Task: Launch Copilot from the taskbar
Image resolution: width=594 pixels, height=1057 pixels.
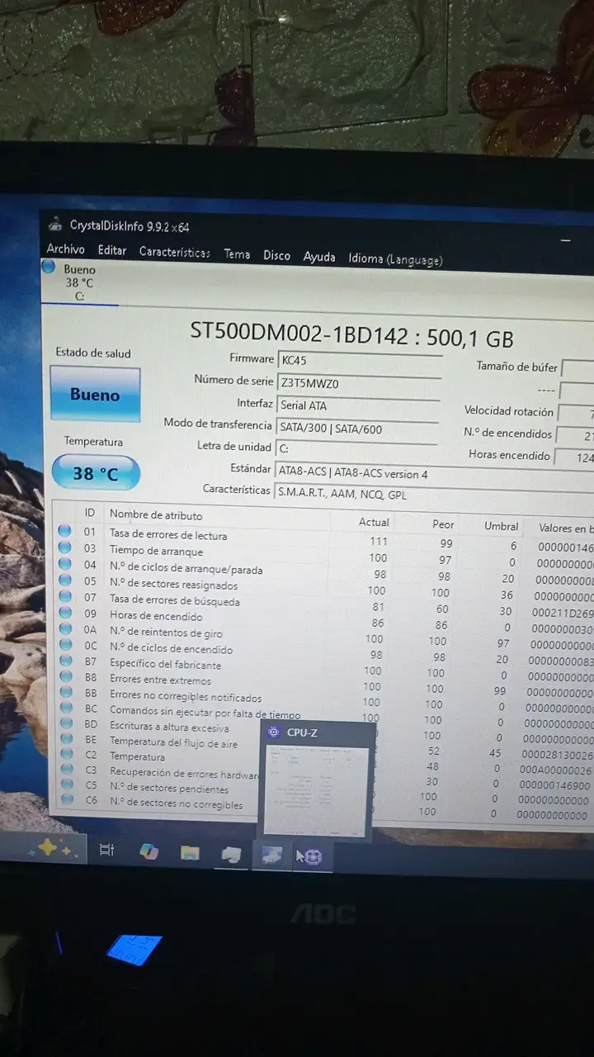Action: click(x=148, y=851)
